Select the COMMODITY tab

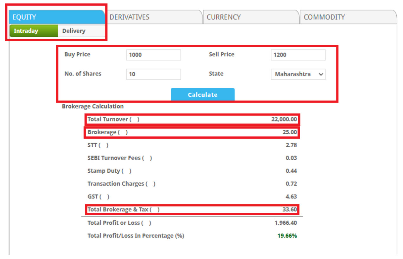324,17
